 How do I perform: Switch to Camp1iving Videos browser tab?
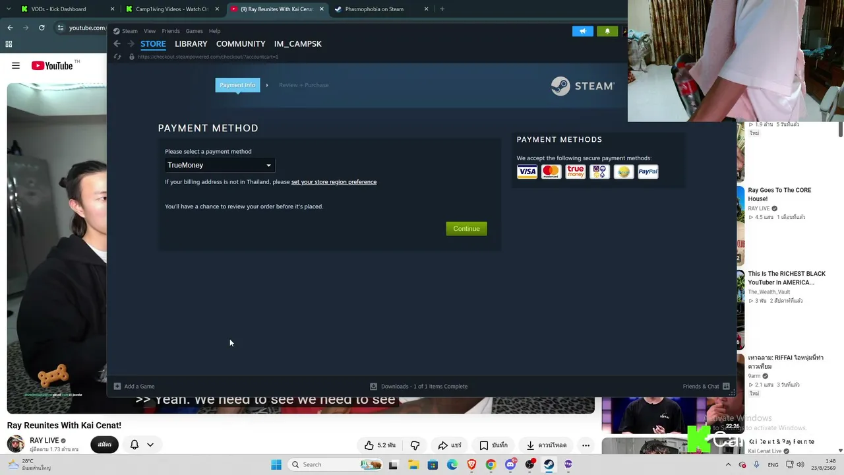tap(173, 9)
